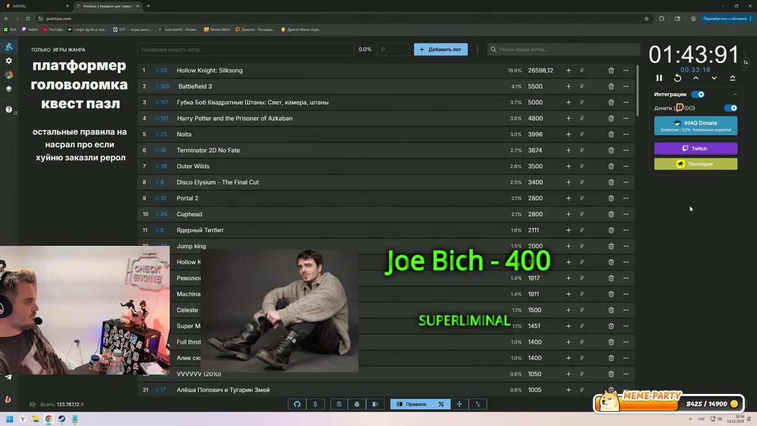Click the swap arrows icon beside the timer
The image size is (757, 426).
click(x=746, y=62)
